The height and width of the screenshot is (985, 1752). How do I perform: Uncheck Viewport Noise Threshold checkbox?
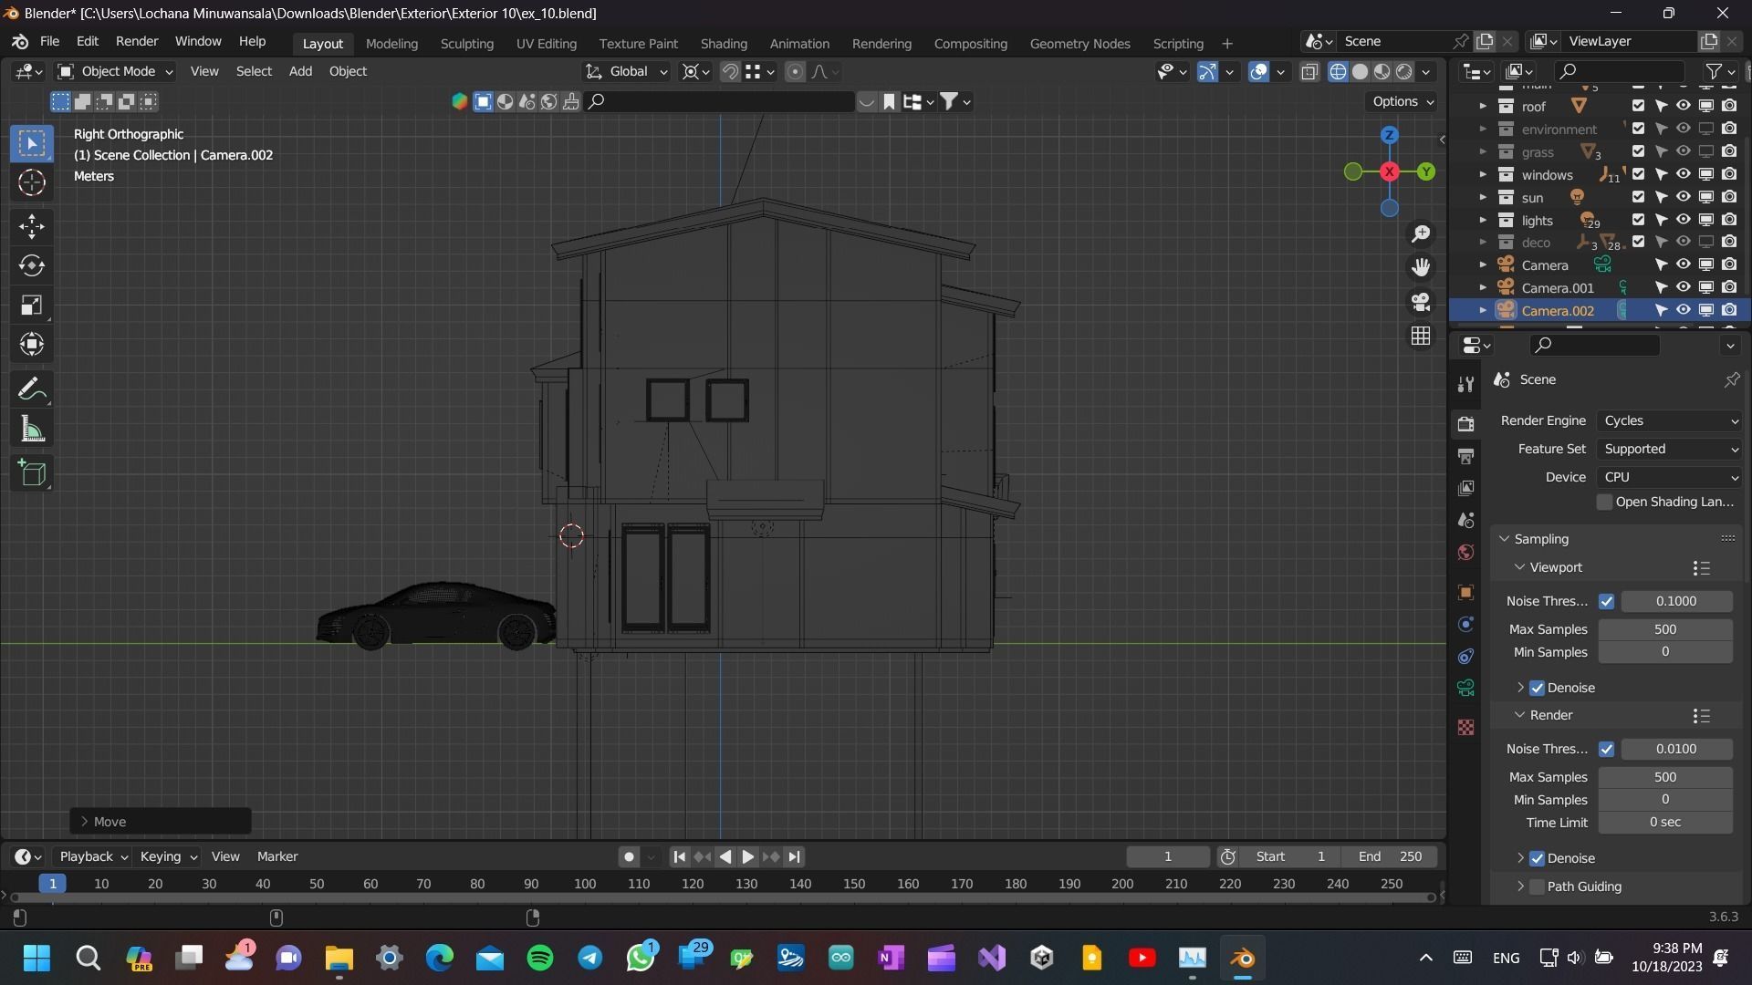[x=1606, y=601]
